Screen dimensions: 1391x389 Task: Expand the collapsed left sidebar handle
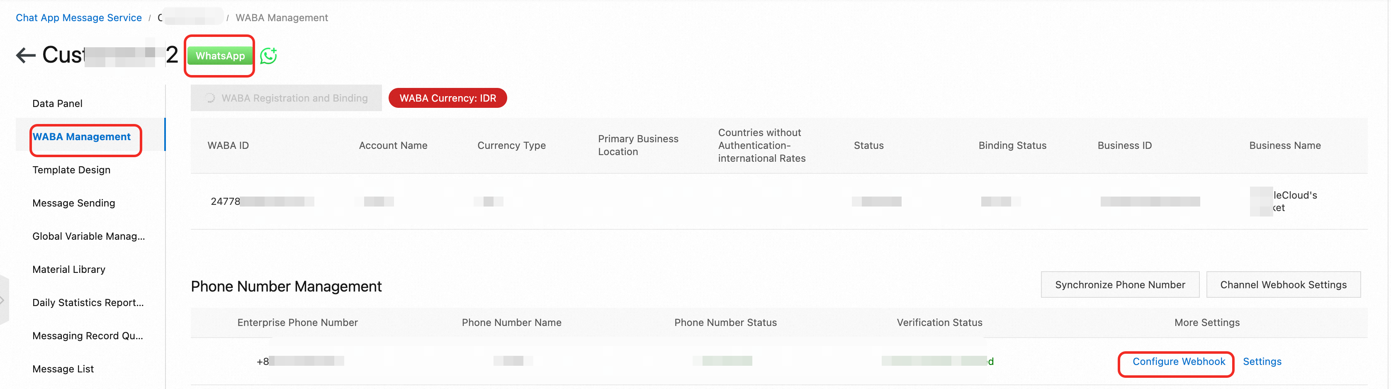click(3, 300)
